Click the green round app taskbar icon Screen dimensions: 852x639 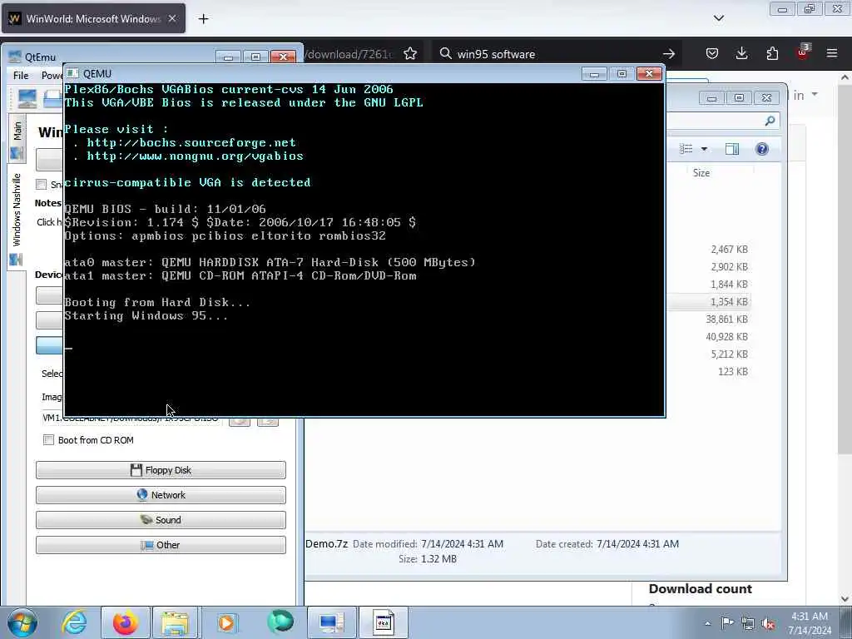(x=280, y=622)
